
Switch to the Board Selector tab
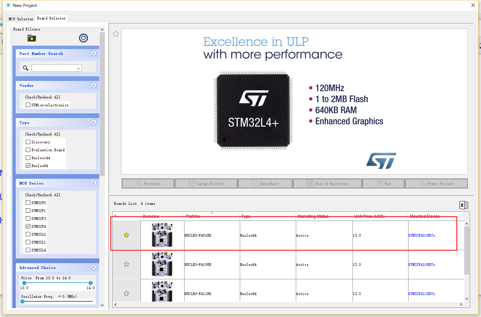(51, 18)
